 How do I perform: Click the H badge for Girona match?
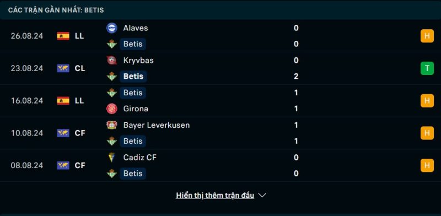pyautogui.click(x=427, y=101)
